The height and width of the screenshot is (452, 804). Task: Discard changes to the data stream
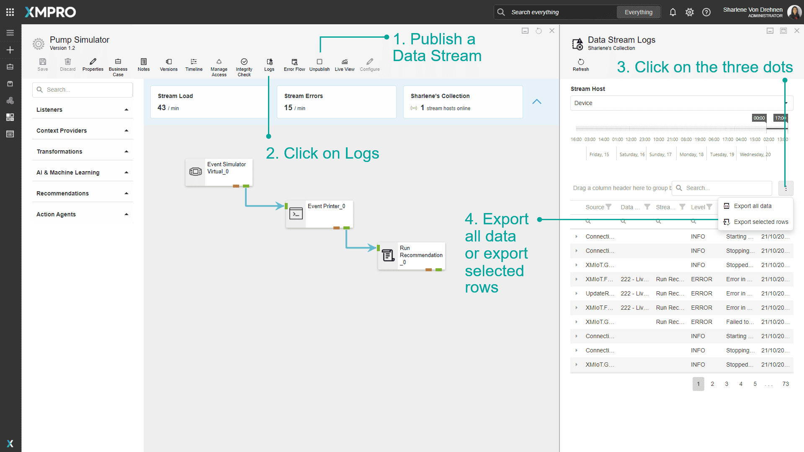(67, 65)
